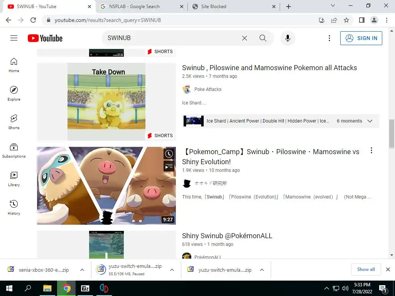This screenshot has height=296, width=395.
Task: Go to YouTube home via logo
Action: (x=45, y=38)
